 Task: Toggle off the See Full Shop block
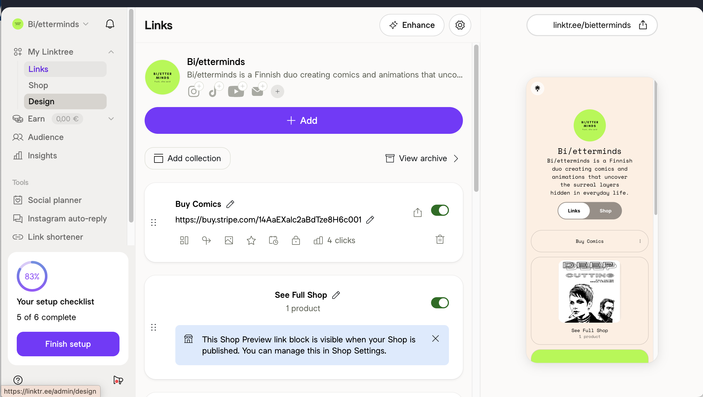point(439,303)
